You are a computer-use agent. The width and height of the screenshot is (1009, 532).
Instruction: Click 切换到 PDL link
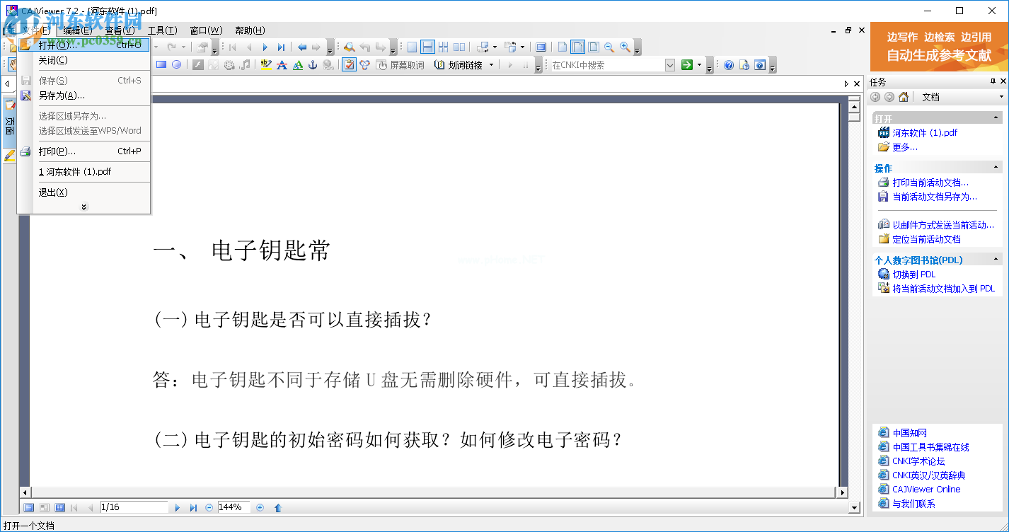[x=913, y=274]
